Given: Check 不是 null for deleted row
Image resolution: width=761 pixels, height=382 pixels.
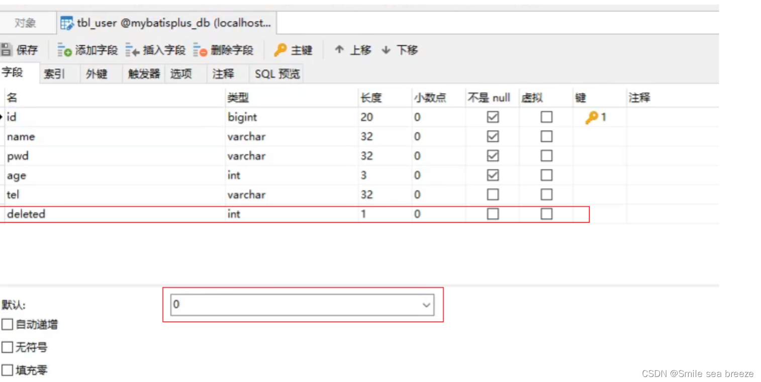Looking at the screenshot, I should pos(493,214).
